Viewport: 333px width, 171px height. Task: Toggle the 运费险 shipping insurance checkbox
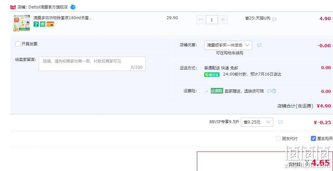207,91
